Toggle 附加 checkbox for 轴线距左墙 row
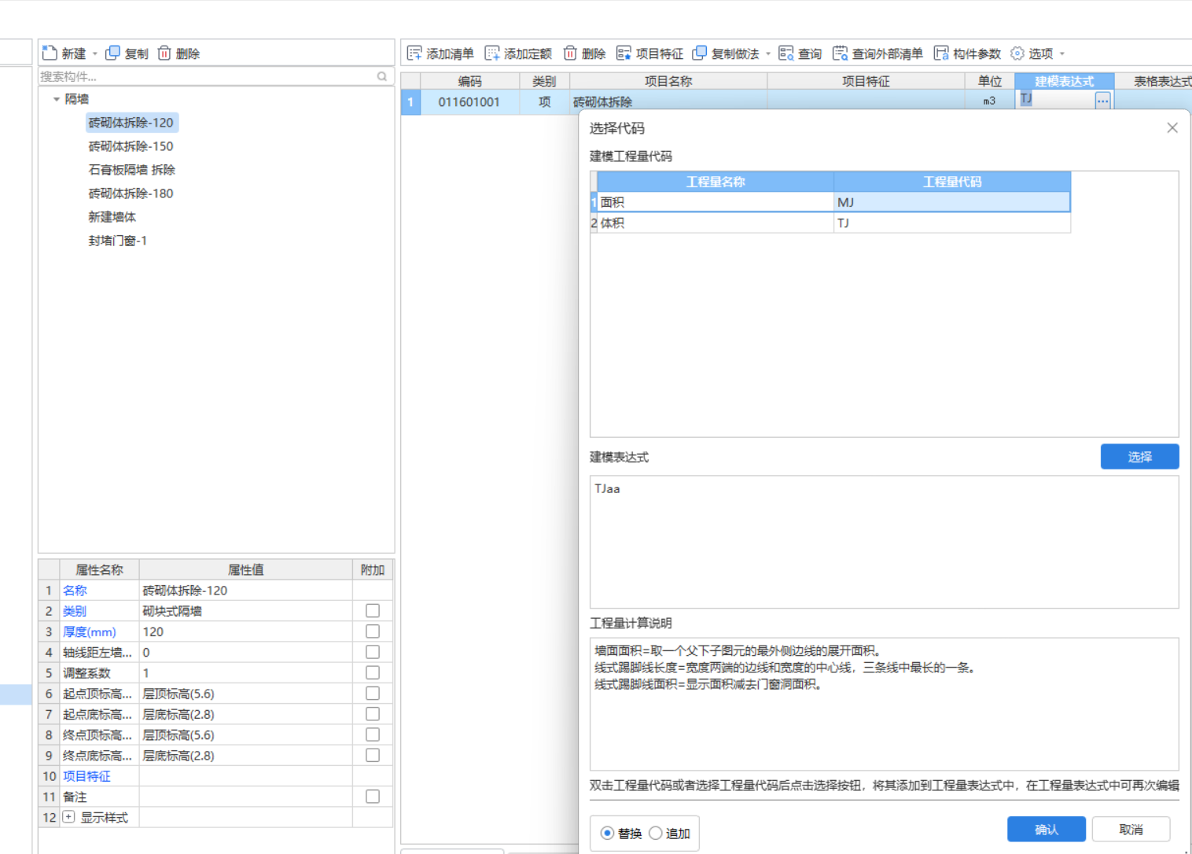The height and width of the screenshot is (854, 1192). coord(373,652)
